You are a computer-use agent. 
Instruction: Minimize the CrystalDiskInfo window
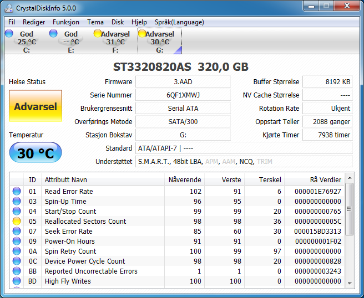311,6
